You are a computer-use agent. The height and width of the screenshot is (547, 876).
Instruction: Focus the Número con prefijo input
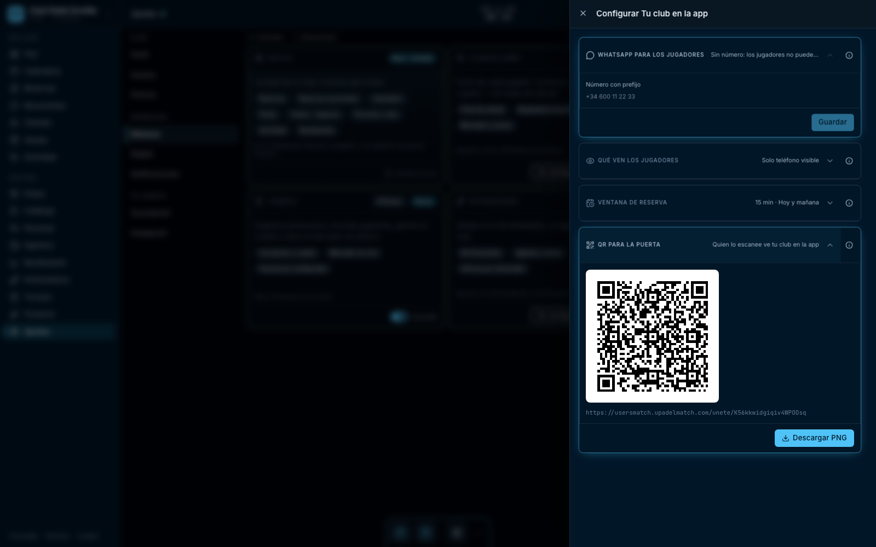click(719, 96)
